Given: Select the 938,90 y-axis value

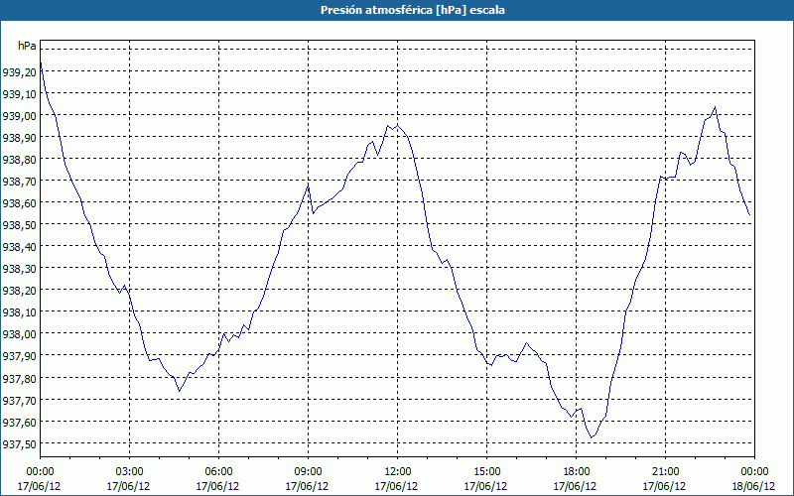Looking at the screenshot, I should [19, 138].
